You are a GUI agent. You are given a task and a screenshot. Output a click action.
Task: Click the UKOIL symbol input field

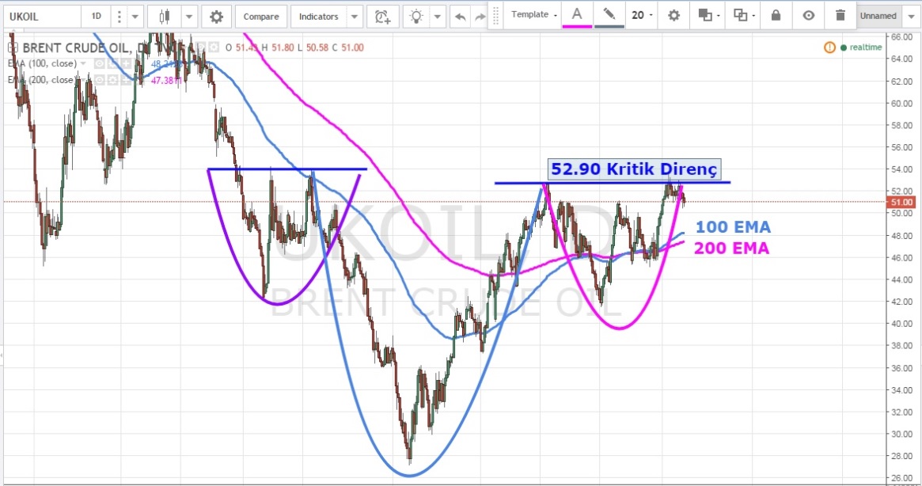pos(41,16)
